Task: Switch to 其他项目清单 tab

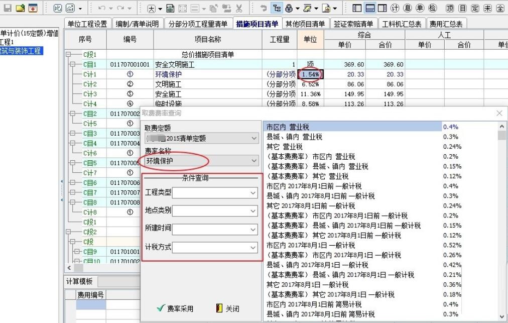Action: click(305, 24)
